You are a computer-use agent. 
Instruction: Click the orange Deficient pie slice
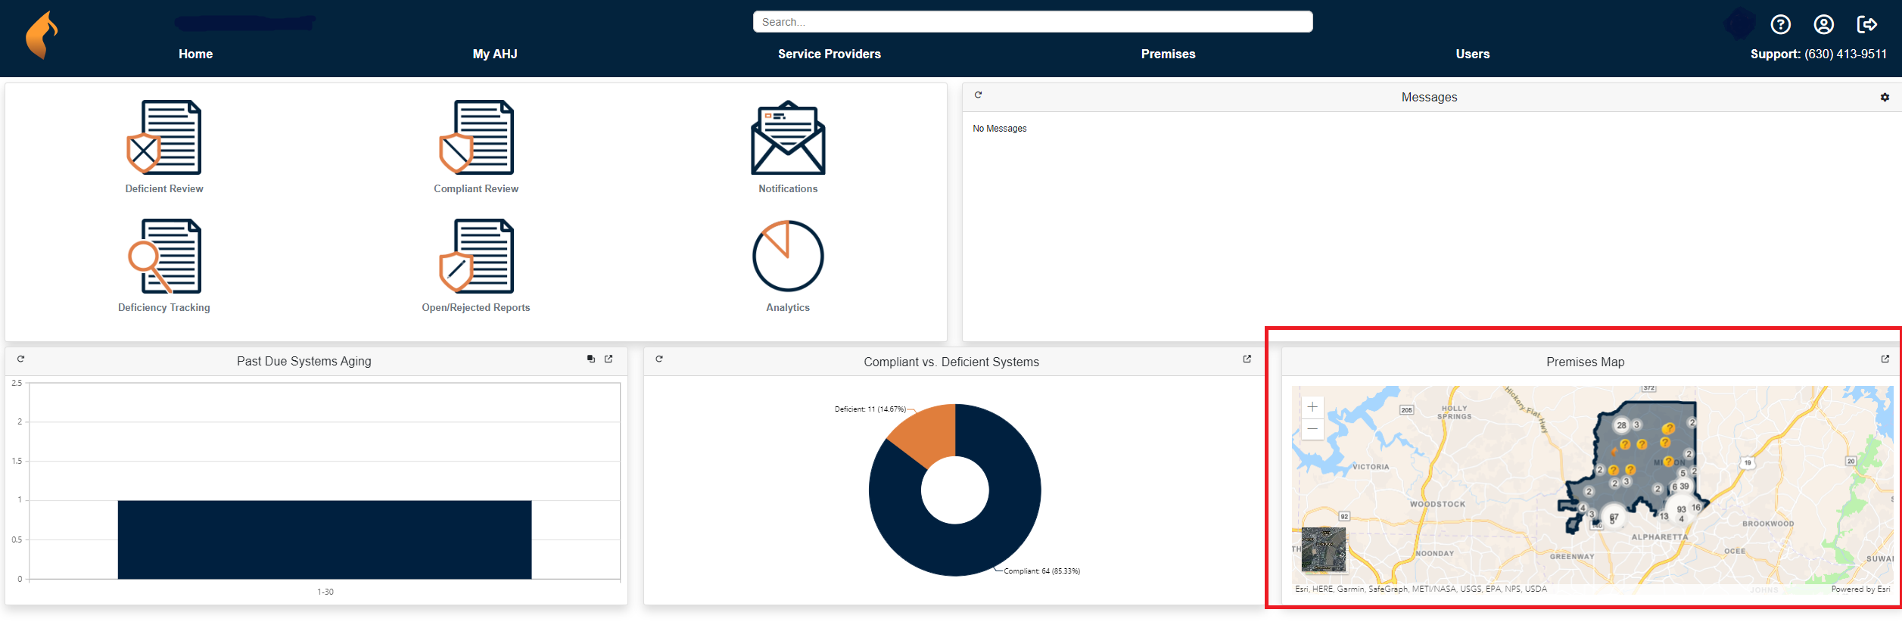pos(927,435)
